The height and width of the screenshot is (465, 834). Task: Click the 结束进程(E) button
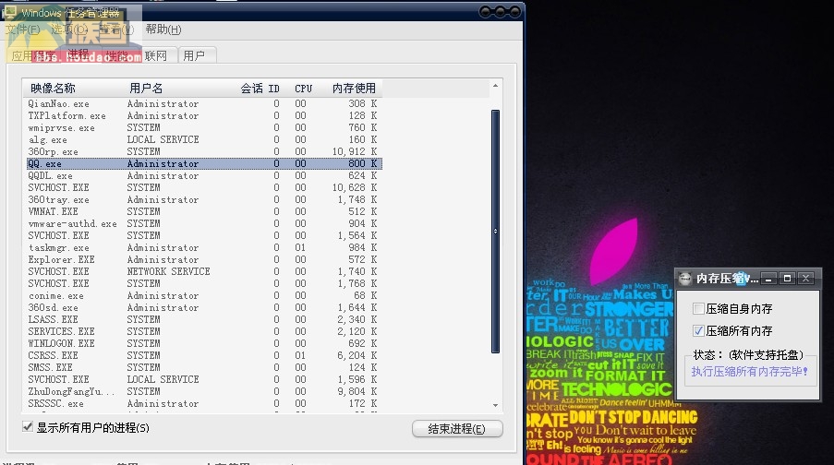tap(457, 429)
